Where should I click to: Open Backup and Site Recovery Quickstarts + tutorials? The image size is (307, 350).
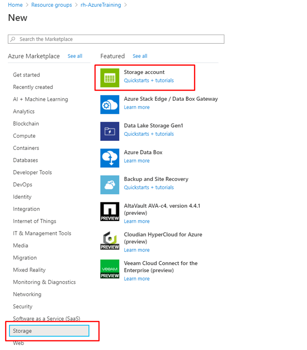click(149, 187)
